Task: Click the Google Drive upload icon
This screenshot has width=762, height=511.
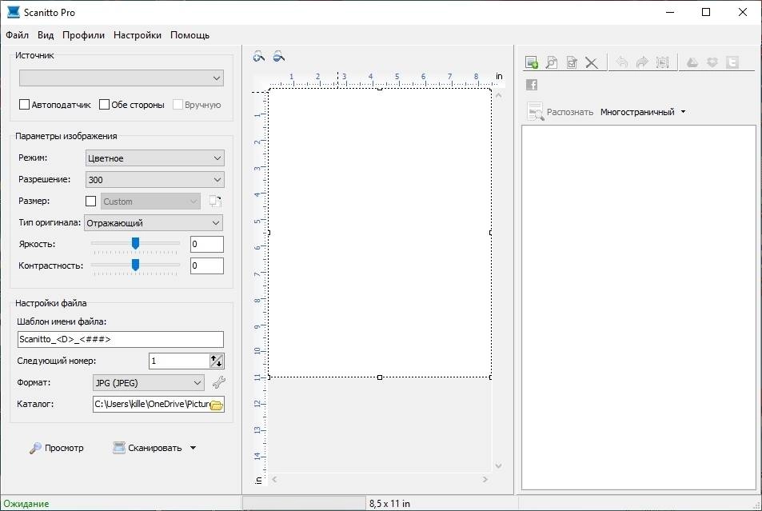Action: 692,62
